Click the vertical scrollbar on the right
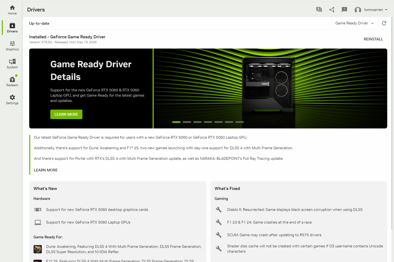The height and width of the screenshot is (262, 394). (392, 123)
